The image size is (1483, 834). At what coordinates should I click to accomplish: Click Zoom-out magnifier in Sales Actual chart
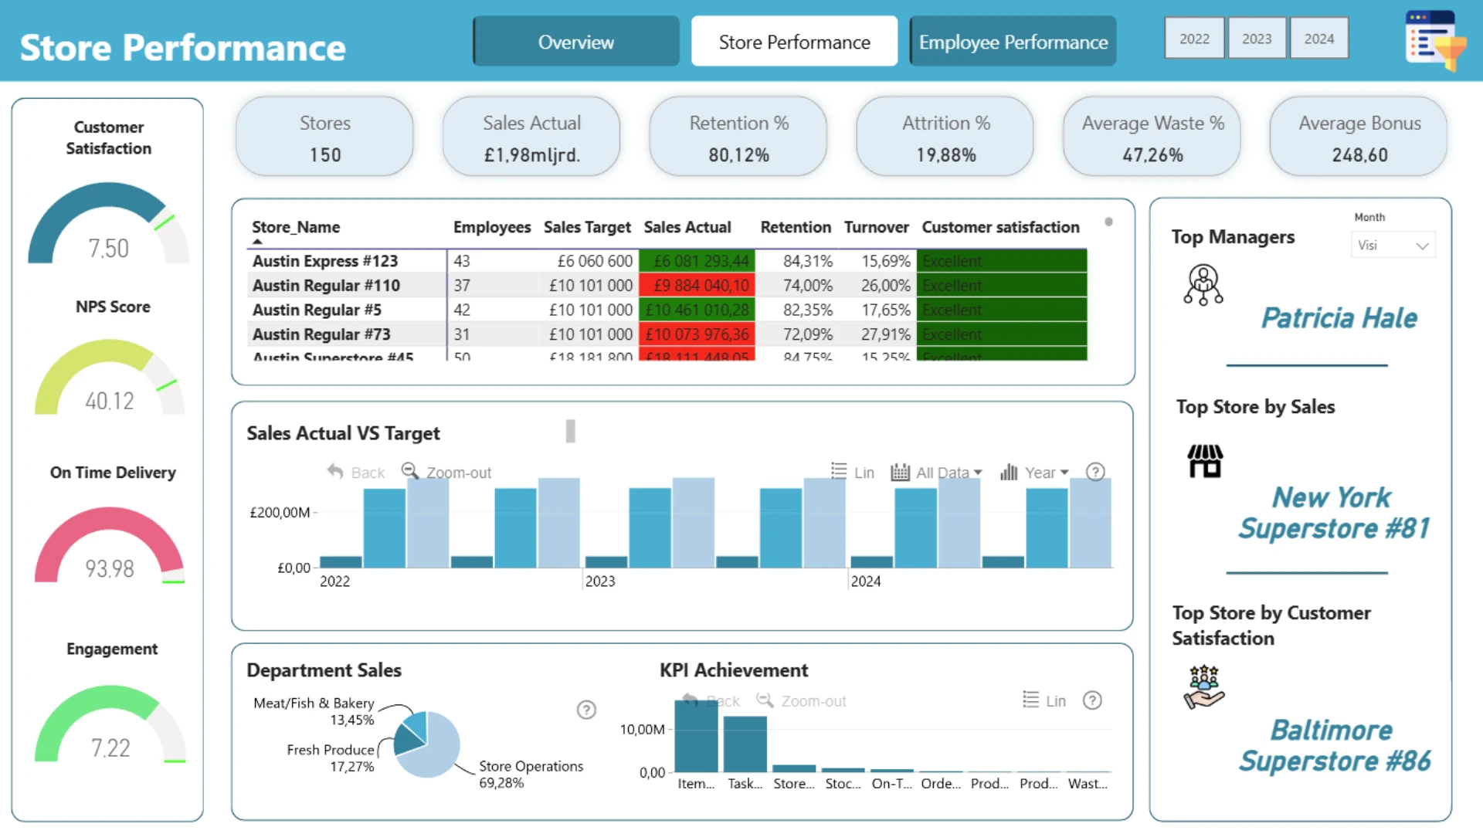(410, 471)
